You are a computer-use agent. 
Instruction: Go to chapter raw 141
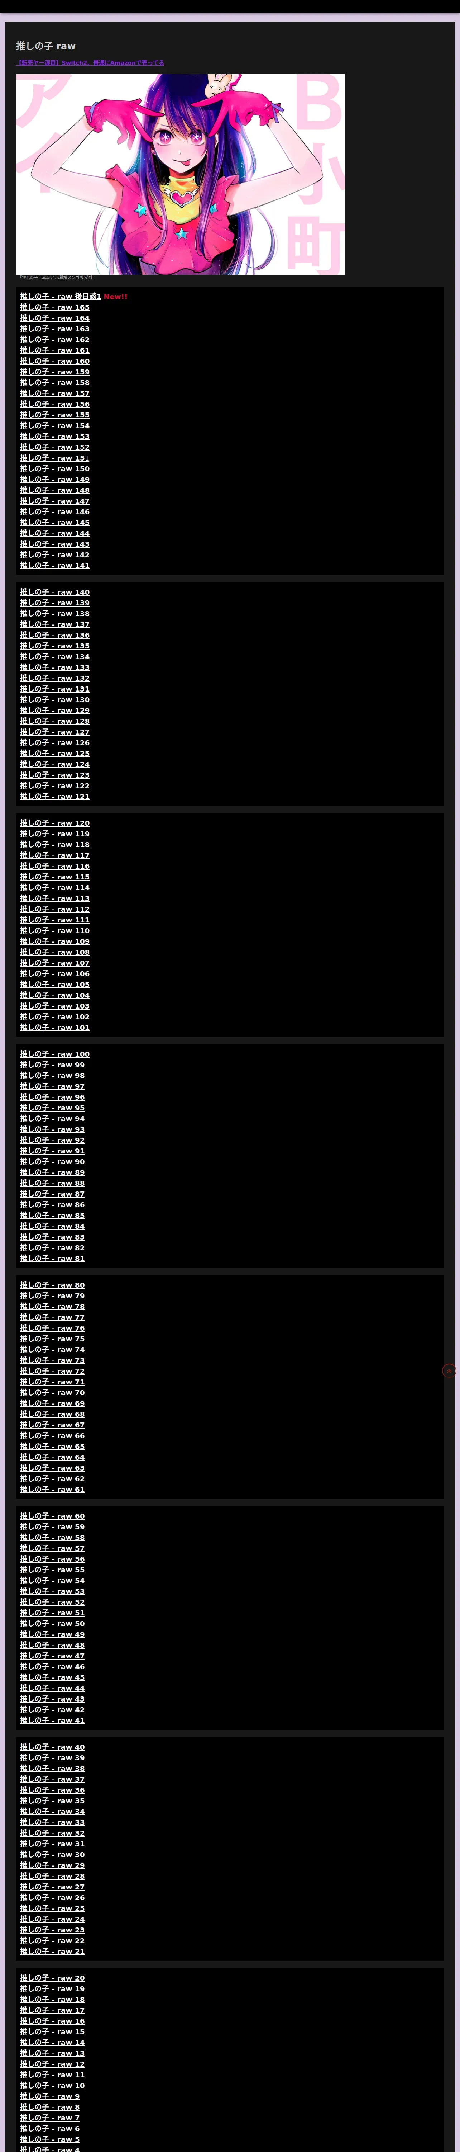point(54,566)
